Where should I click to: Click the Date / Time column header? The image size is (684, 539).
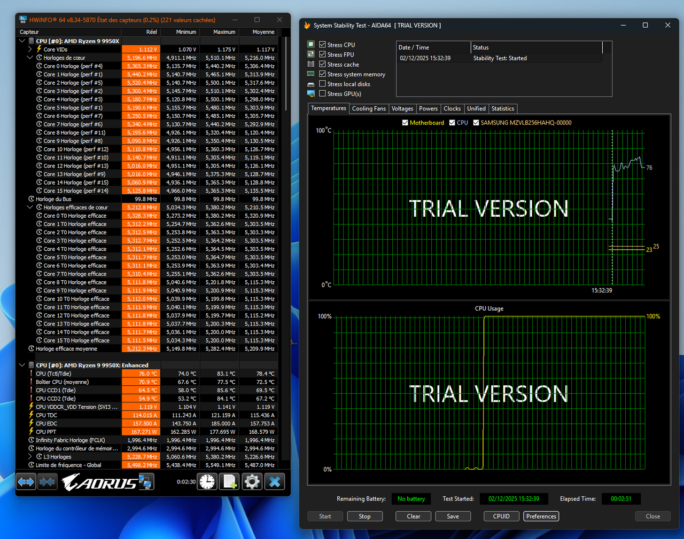[433, 47]
